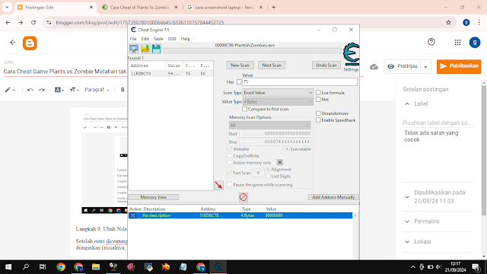Viewport: 487px width, 274px height.
Task: Open the D3D menu in Cheat Engine
Action: tap(172, 39)
